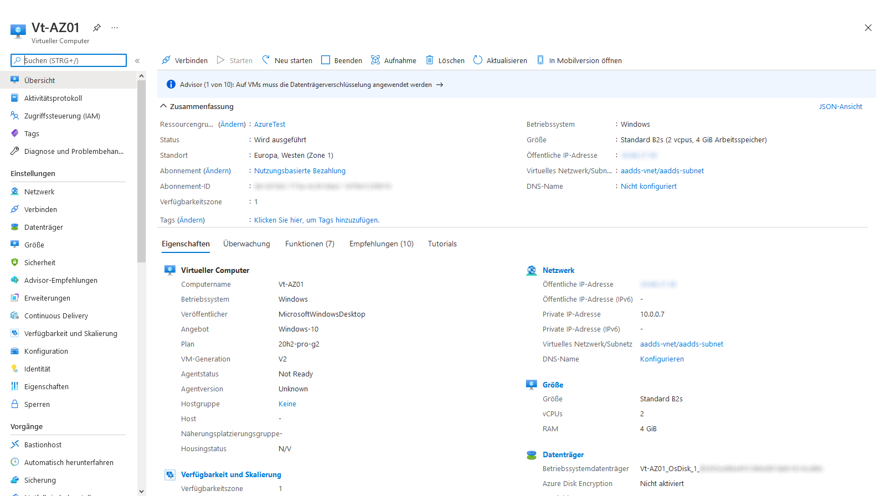Click Aufnahme in the toolbar
This screenshot has height=496, width=876.
tap(394, 60)
